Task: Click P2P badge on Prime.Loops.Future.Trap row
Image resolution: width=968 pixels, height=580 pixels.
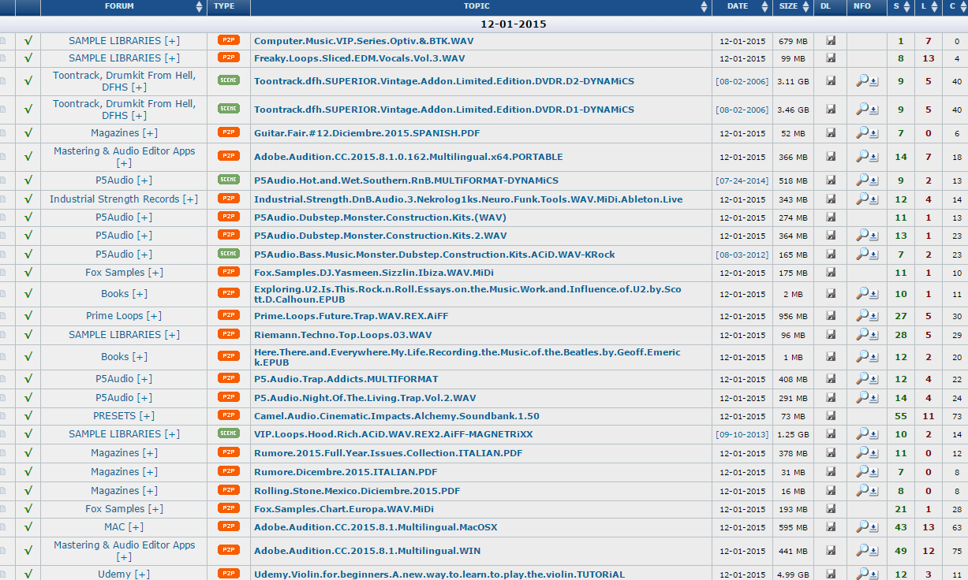Action: tap(229, 314)
